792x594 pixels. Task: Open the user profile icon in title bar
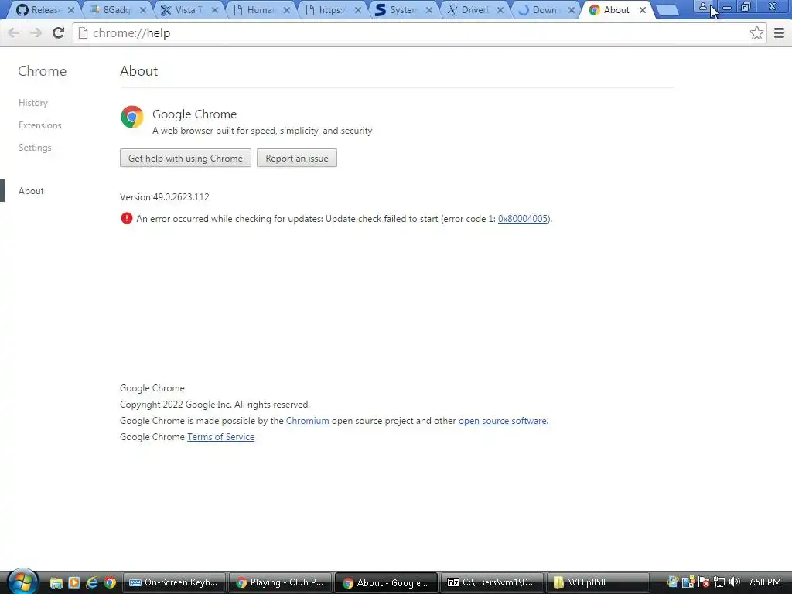point(702,6)
